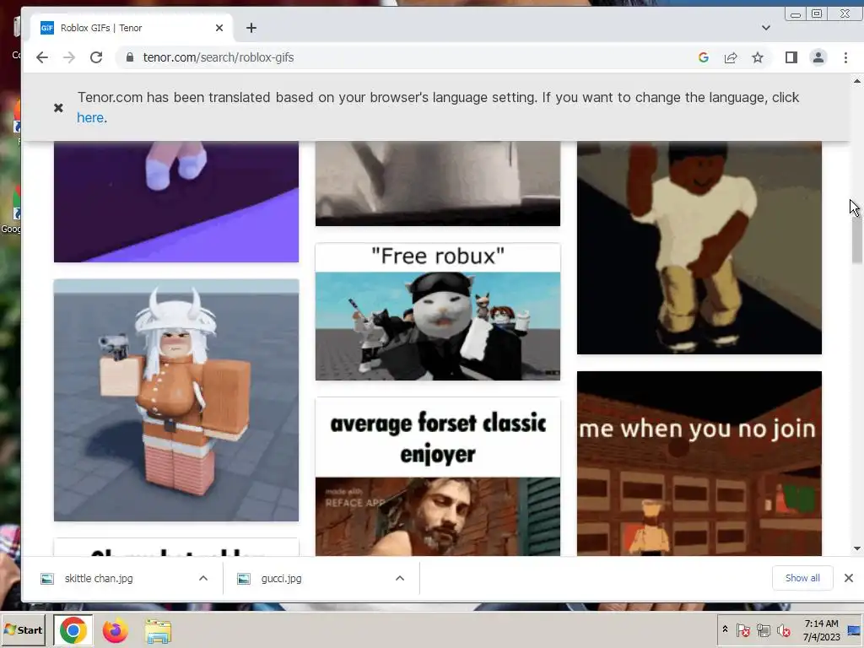Click the page scroll up arrow

coord(857,81)
